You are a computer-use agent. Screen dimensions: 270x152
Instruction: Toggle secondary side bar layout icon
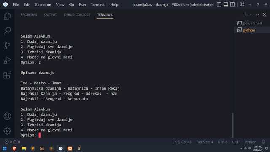tap(232, 5)
